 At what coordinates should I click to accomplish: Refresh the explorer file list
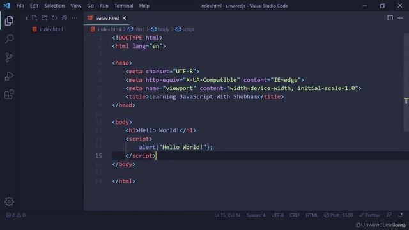pyautogui.click(x=54, y=18)
